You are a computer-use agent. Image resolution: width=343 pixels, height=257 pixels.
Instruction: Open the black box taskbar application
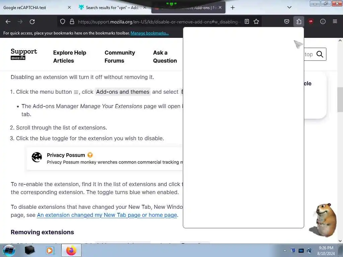pyautogui.click(x=30, y=250)
